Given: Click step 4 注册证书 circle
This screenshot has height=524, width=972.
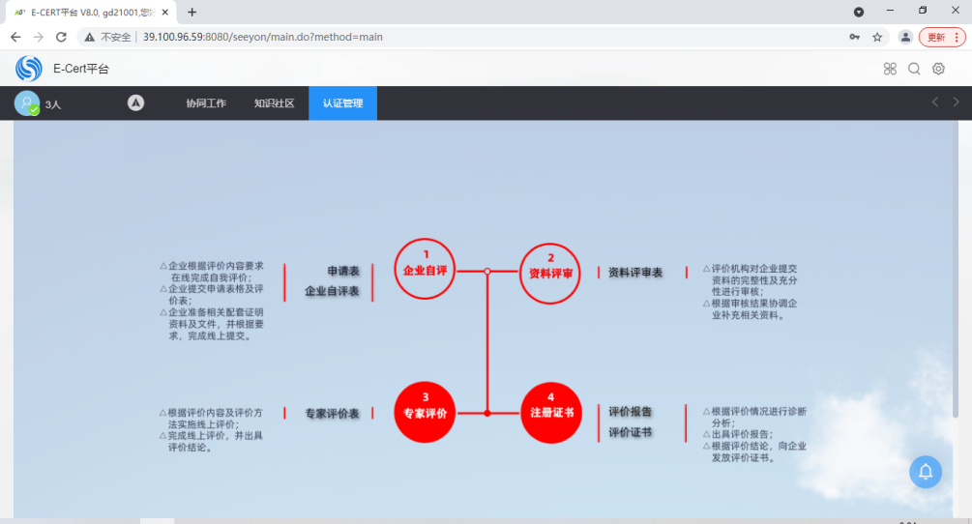Looking at the screenshot, I should click(x=551, y=413).
